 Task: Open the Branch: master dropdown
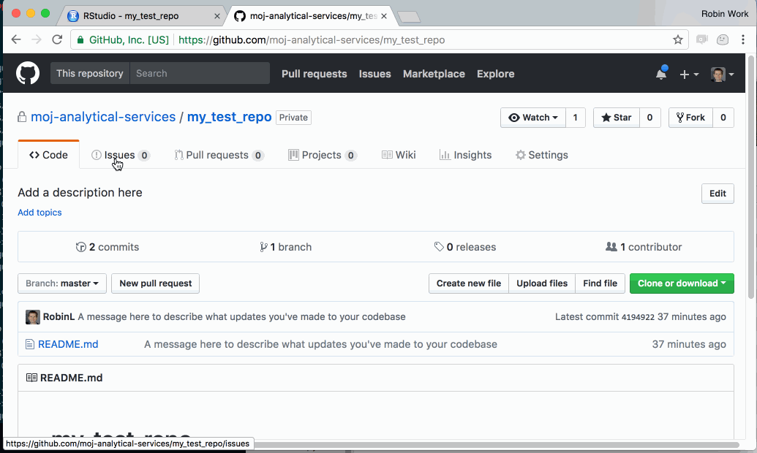click(62, 283)
